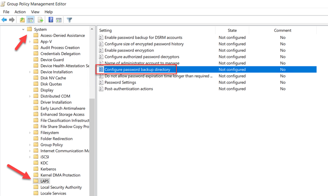Screen dimensions: 328x196
Task: Open the Help toolbar icon
Action: (x=51, y=20)
